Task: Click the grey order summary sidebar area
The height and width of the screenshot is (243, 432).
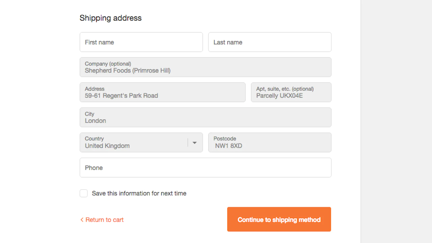Action: pyautogui.click(x=396, y=122)
